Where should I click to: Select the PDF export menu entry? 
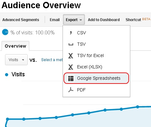pyautogui.click(x=96, y=90)
